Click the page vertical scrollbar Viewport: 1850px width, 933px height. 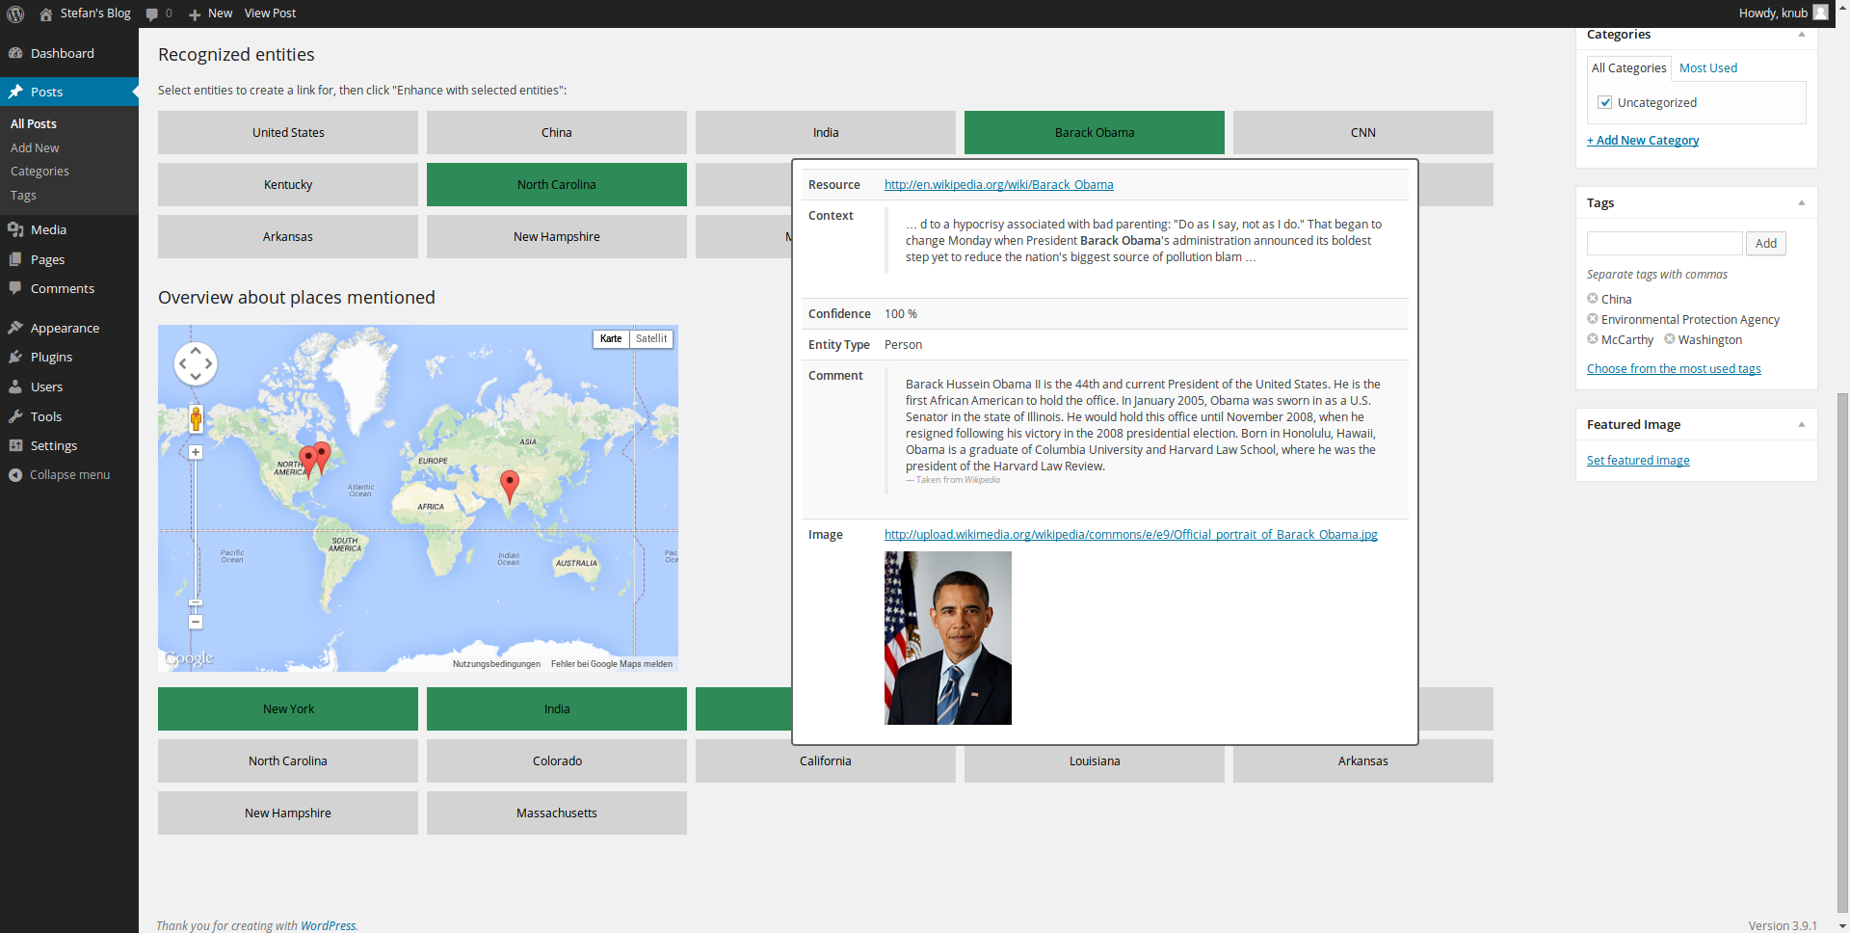1842,651
